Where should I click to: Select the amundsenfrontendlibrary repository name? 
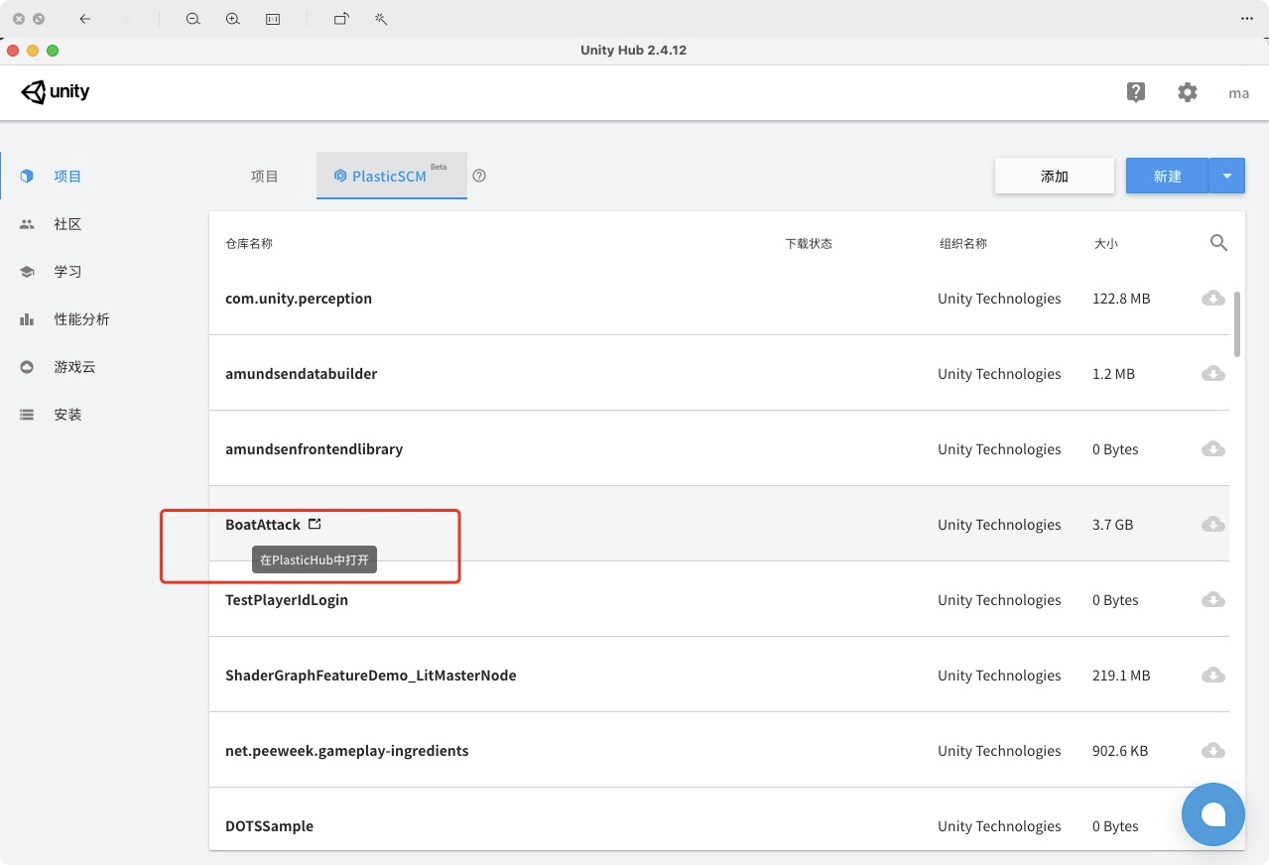pyautogui.click(x=315, y=449)
